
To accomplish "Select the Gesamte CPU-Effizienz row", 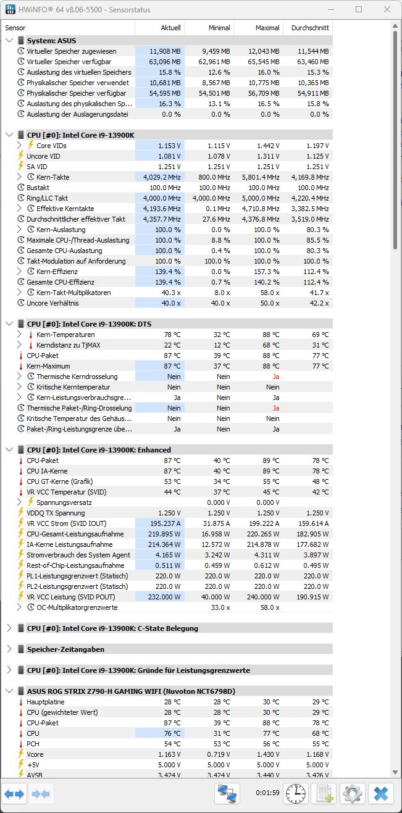I will point(167,282).
